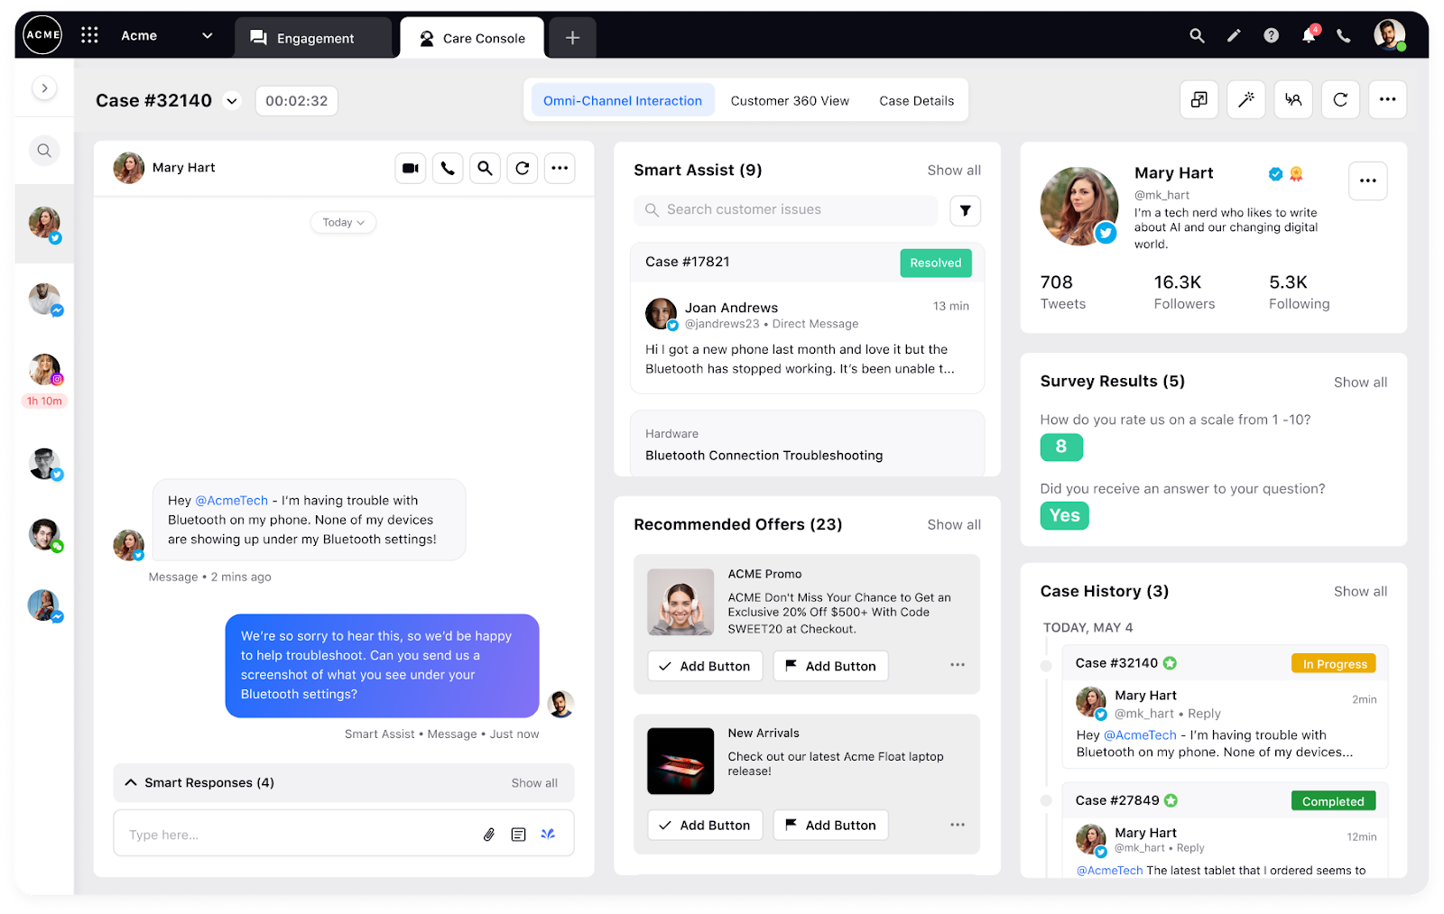Click the Search customer issues field

(785, 210)
